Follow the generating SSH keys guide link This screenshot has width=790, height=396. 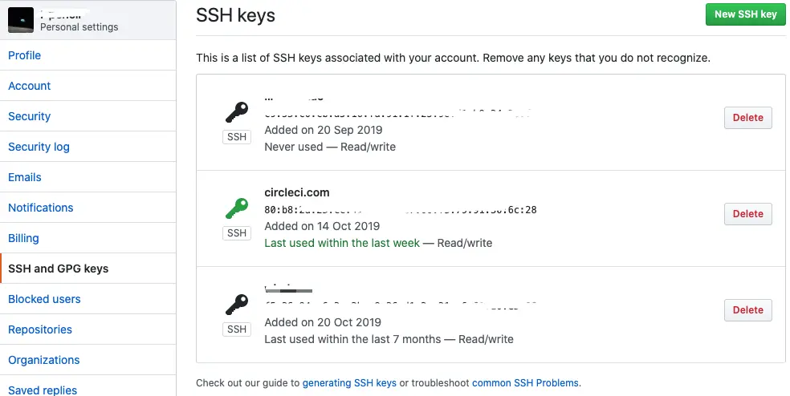point(349,383)
